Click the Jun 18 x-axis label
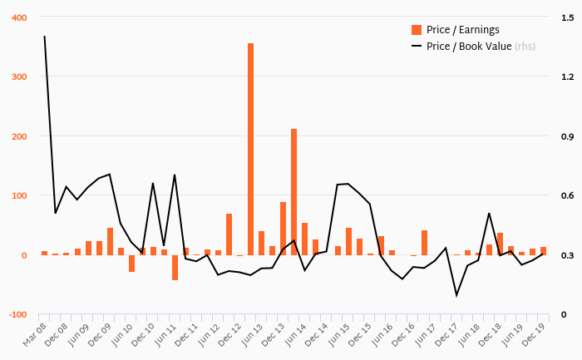 (x=469, y=335)
